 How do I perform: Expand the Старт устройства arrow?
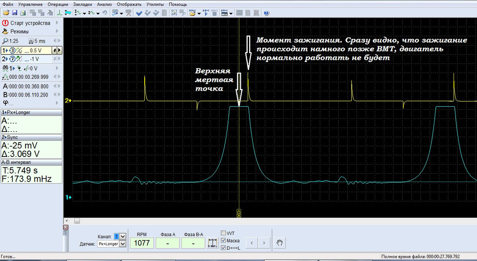[x=57, y=23]
